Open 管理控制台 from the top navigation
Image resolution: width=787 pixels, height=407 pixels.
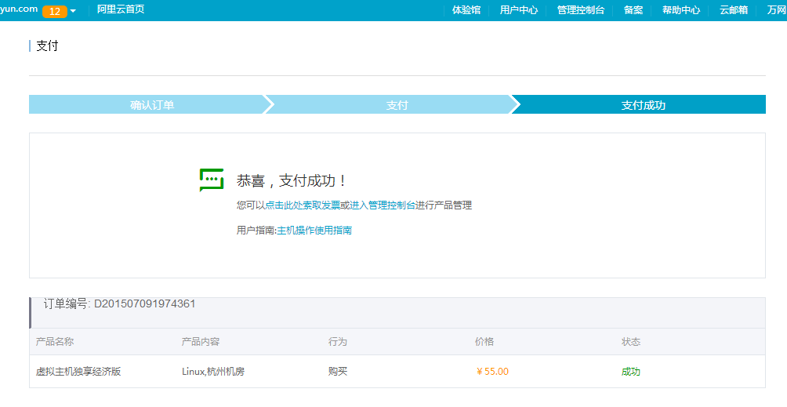click(x=581, y=10)
